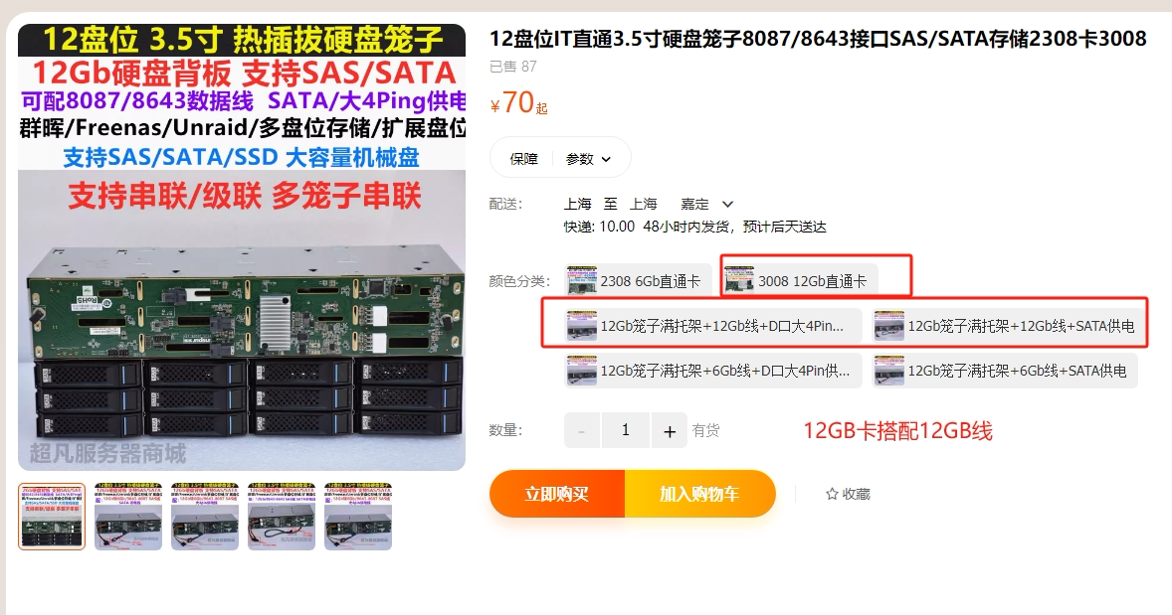Image resolution: width=1172 pixels, height=615 pixels.
Task: Select the fourth product thumbnail
Action: (282, 517)
